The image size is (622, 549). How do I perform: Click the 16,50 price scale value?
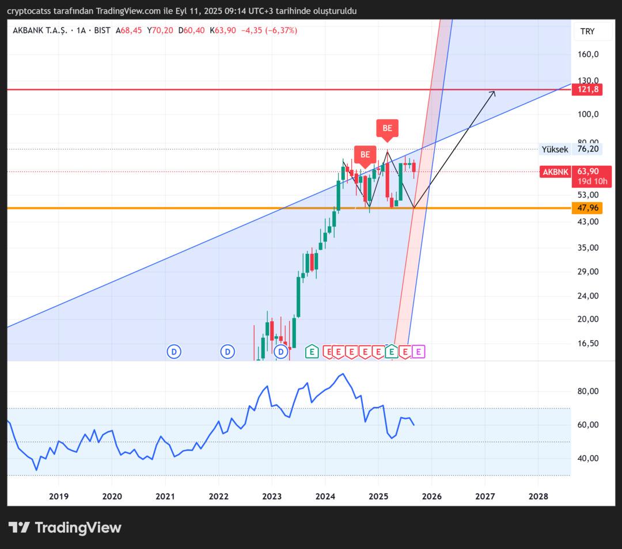[588, 344]
